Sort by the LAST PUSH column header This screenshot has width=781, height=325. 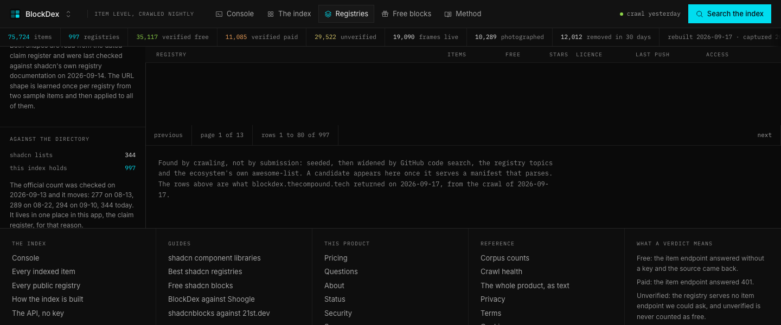coord(652,55)
